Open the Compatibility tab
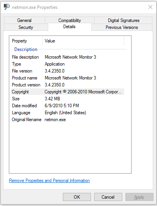The width and height of the screenshot is (157, 206). (69, 20)
